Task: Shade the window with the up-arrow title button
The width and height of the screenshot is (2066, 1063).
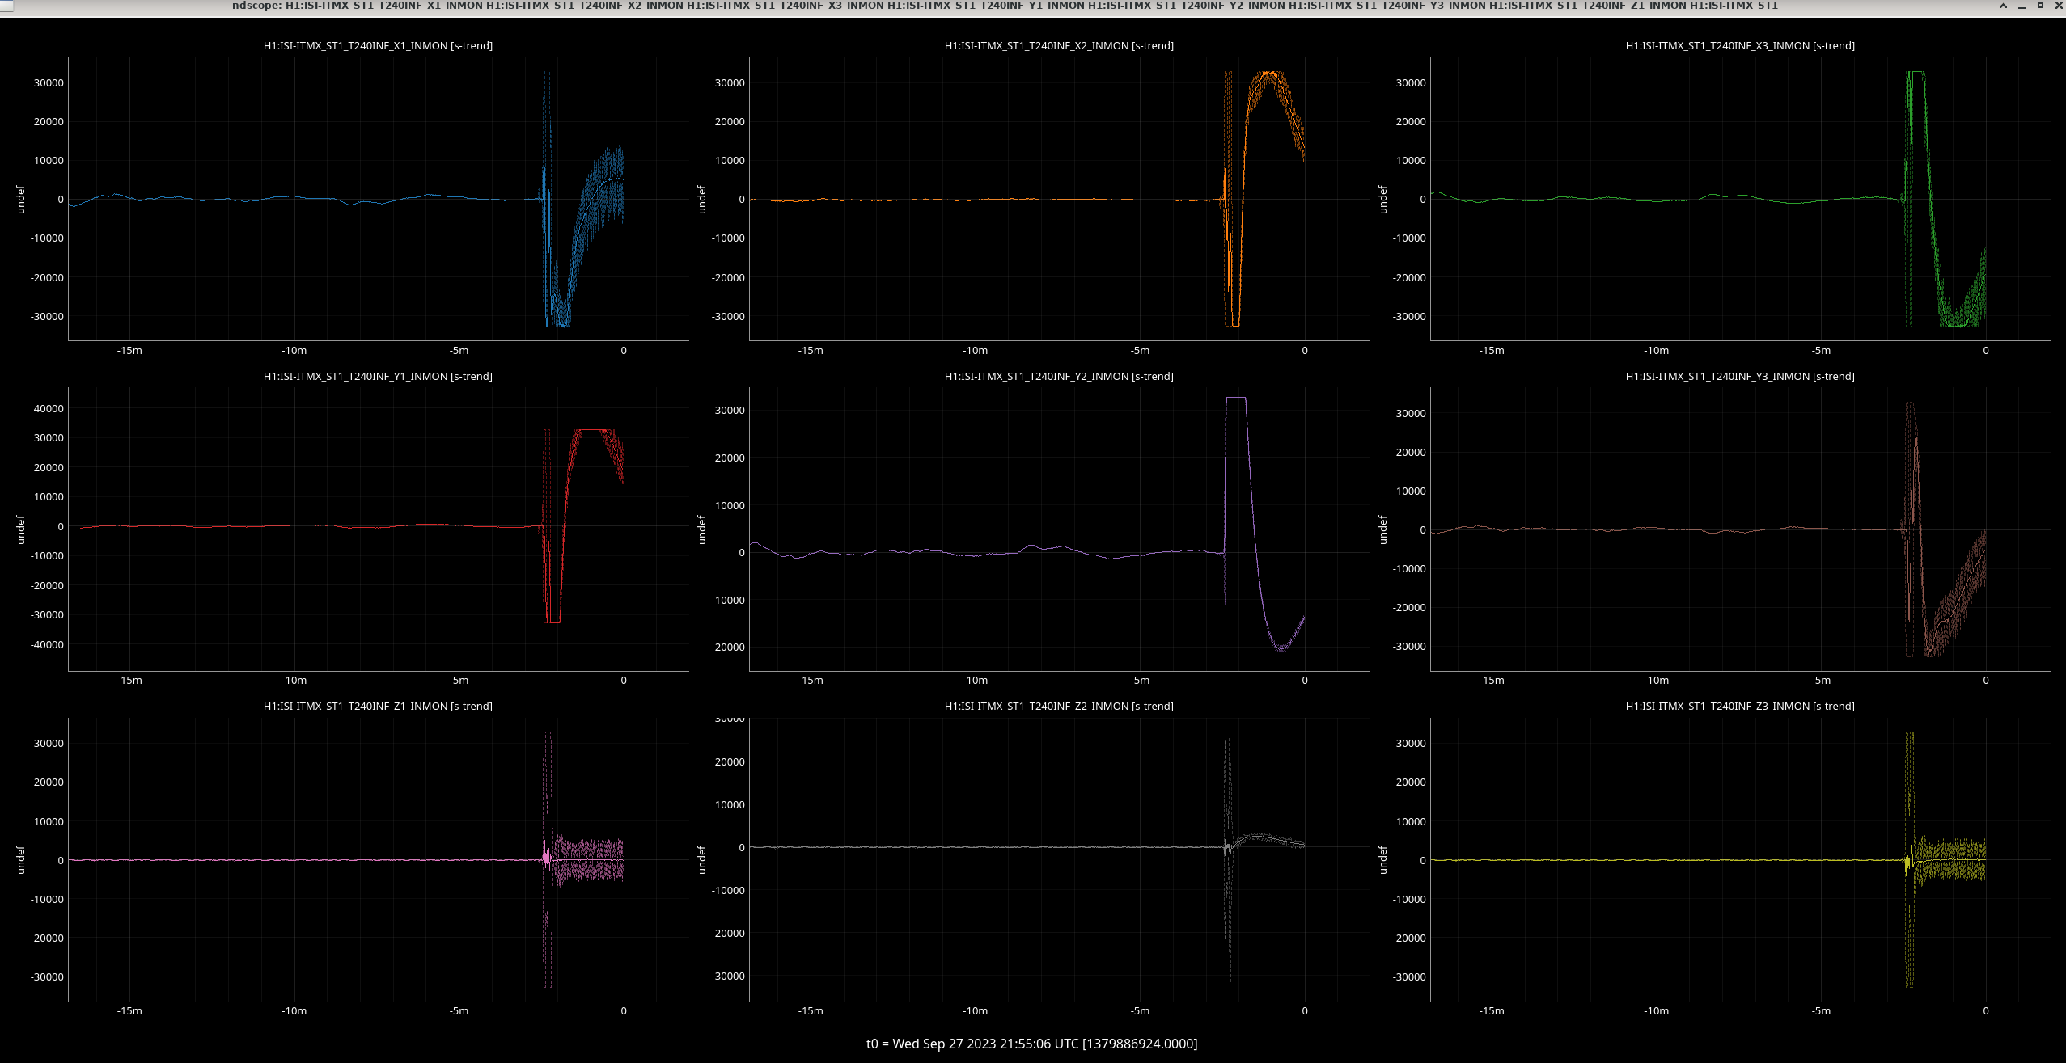Action: click(2003, 6)
